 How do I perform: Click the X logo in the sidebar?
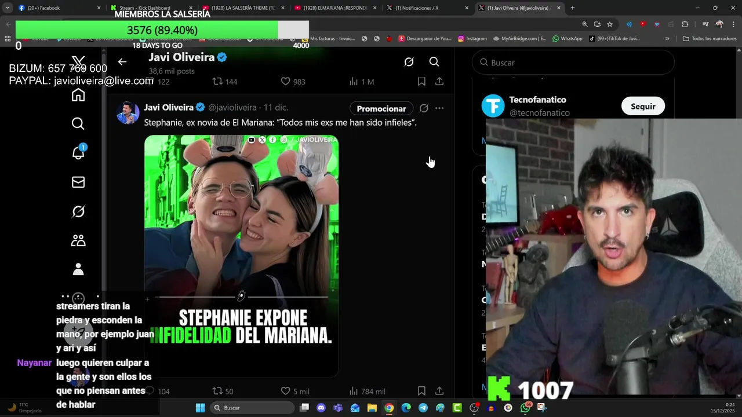pos(78,61)
